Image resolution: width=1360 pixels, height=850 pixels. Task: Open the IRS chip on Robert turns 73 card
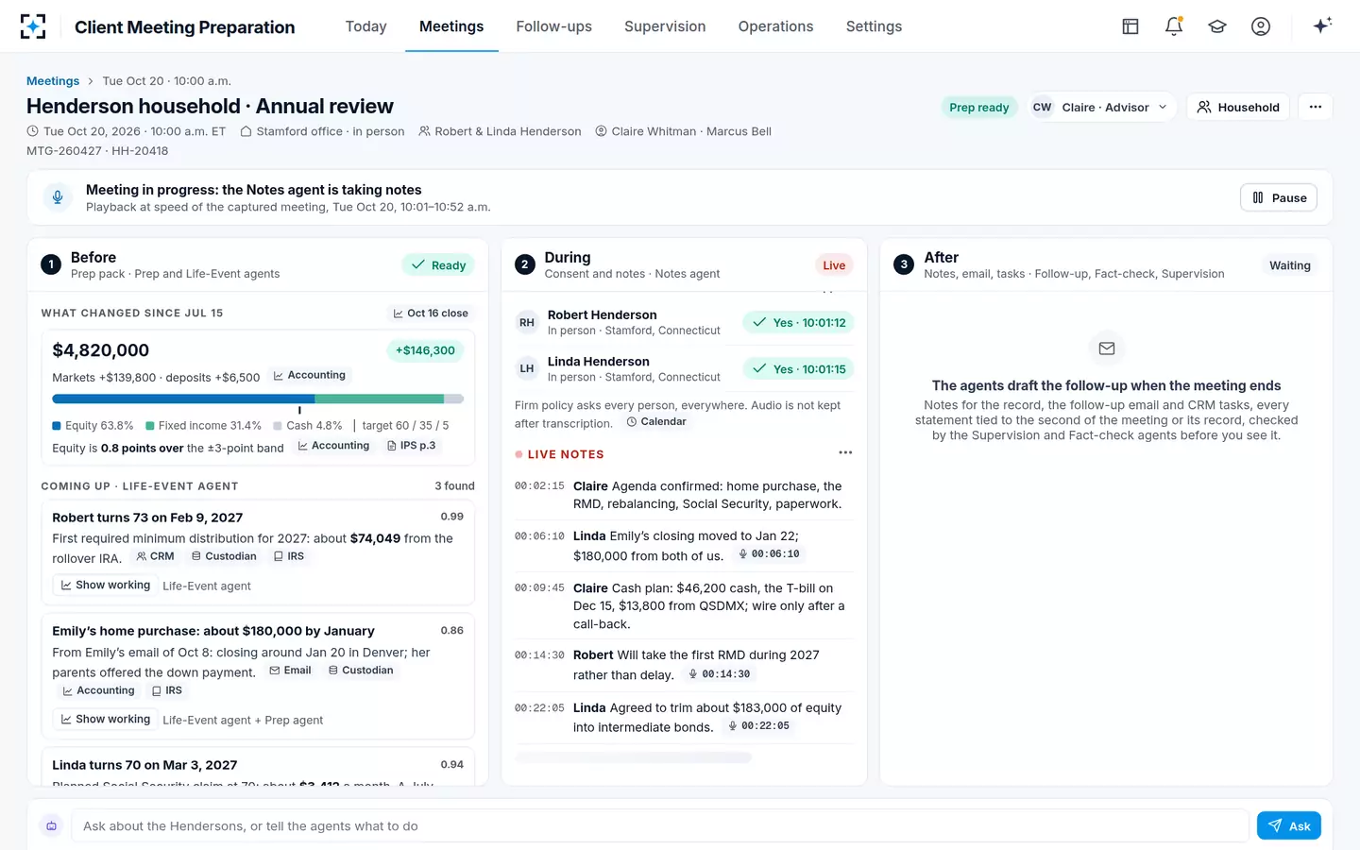tap(289, 556)
